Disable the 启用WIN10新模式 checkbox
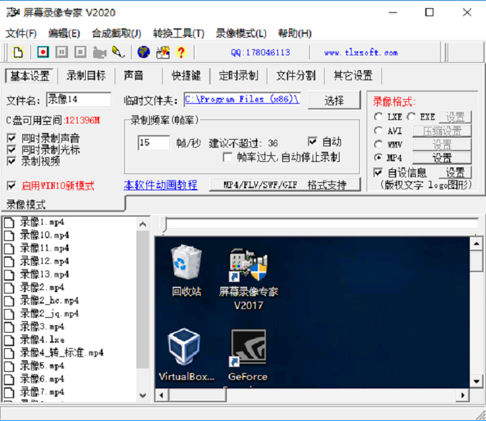 [x=11, y=186]
